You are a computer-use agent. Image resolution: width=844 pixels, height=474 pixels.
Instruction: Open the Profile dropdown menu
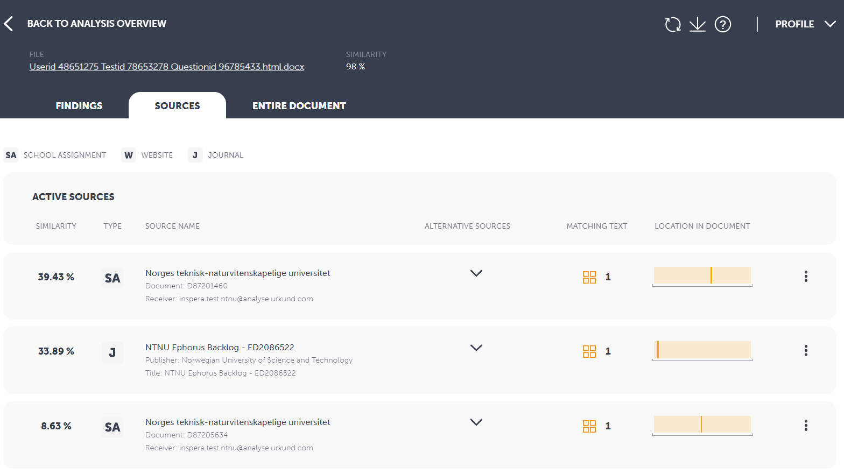(x=805, y=24)
